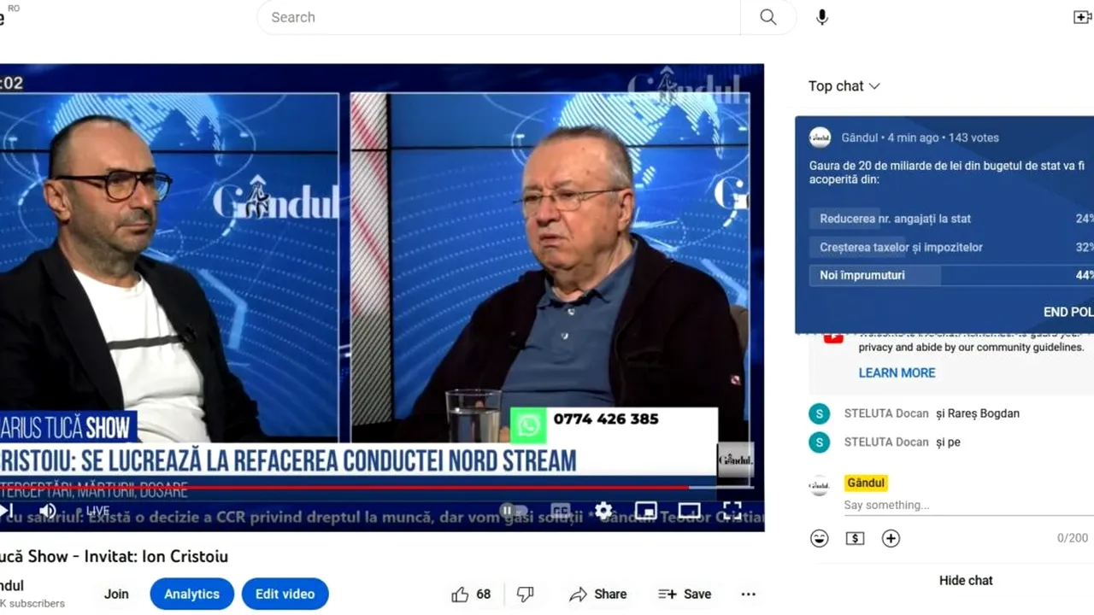Viewport: 1094px width, 615px height.
Task: Send a Super Chat with the dollar icon
Action: (x=855, y=538)
